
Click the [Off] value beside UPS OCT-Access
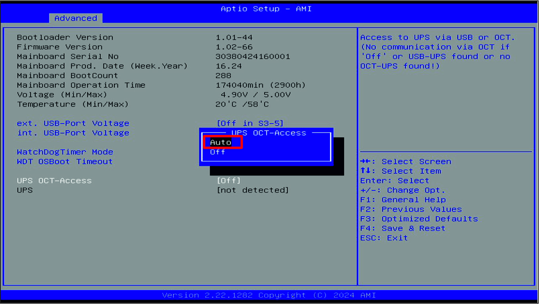point(229,180)
